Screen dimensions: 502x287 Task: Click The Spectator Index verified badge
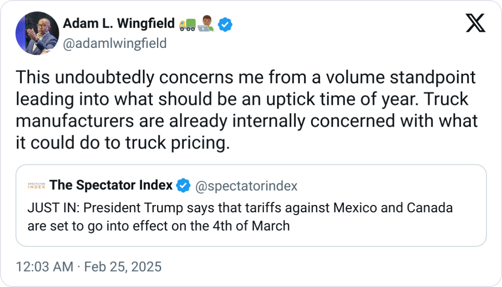(x=183, y=186)
